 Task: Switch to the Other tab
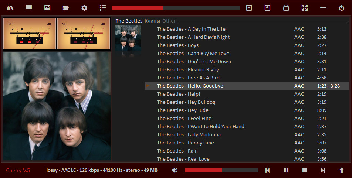tap(169, 21)
